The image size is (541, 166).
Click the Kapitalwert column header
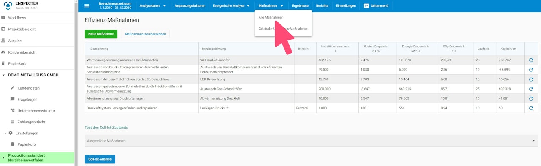(510, 49)
